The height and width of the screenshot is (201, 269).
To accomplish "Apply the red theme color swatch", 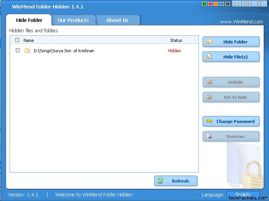I will pyautogui.click(x=210, y=4).
